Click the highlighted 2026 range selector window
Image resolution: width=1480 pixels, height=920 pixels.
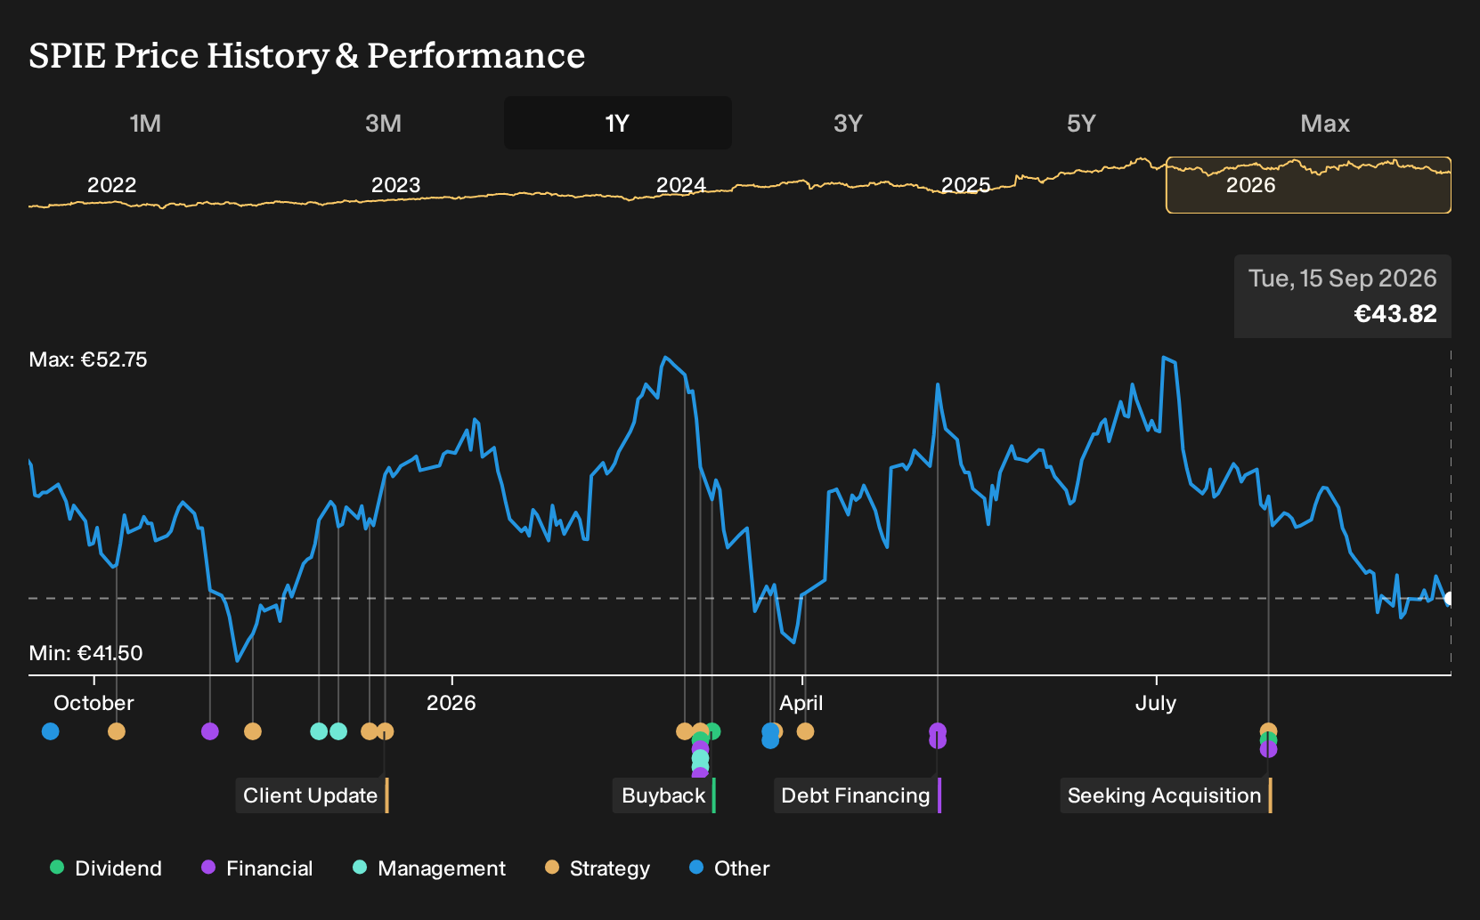click(1308, 185)
